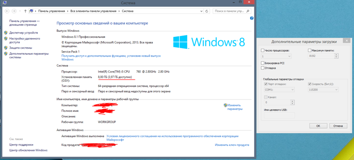Open the COM1 debug port dropdown

(x=280, y=90)
